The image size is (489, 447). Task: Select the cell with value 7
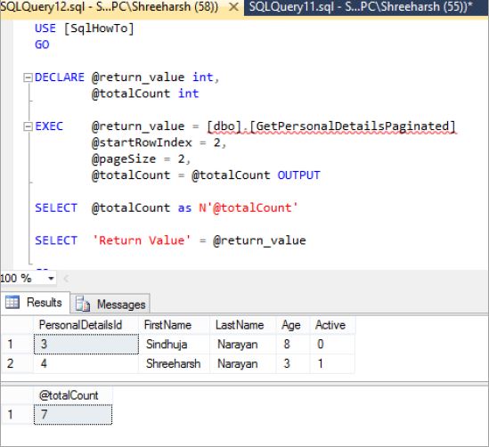click(x=73, y=415)
